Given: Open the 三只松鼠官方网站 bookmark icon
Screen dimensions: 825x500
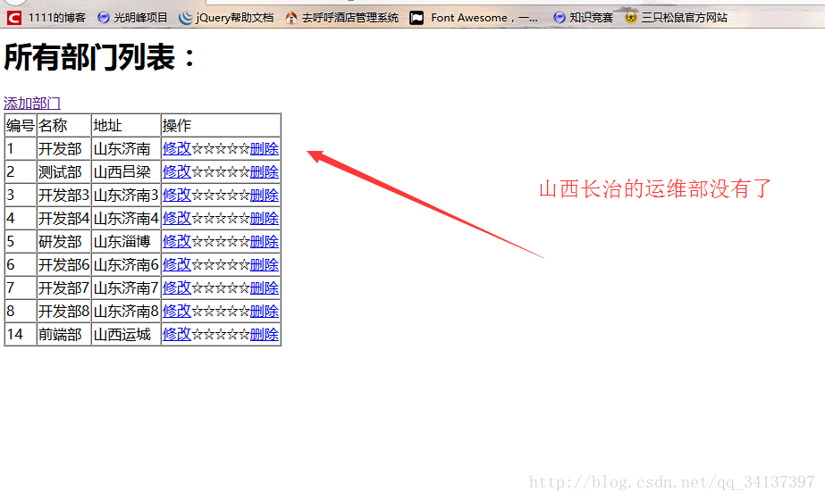Looking at the screenshot, I should tap(631, 18).
